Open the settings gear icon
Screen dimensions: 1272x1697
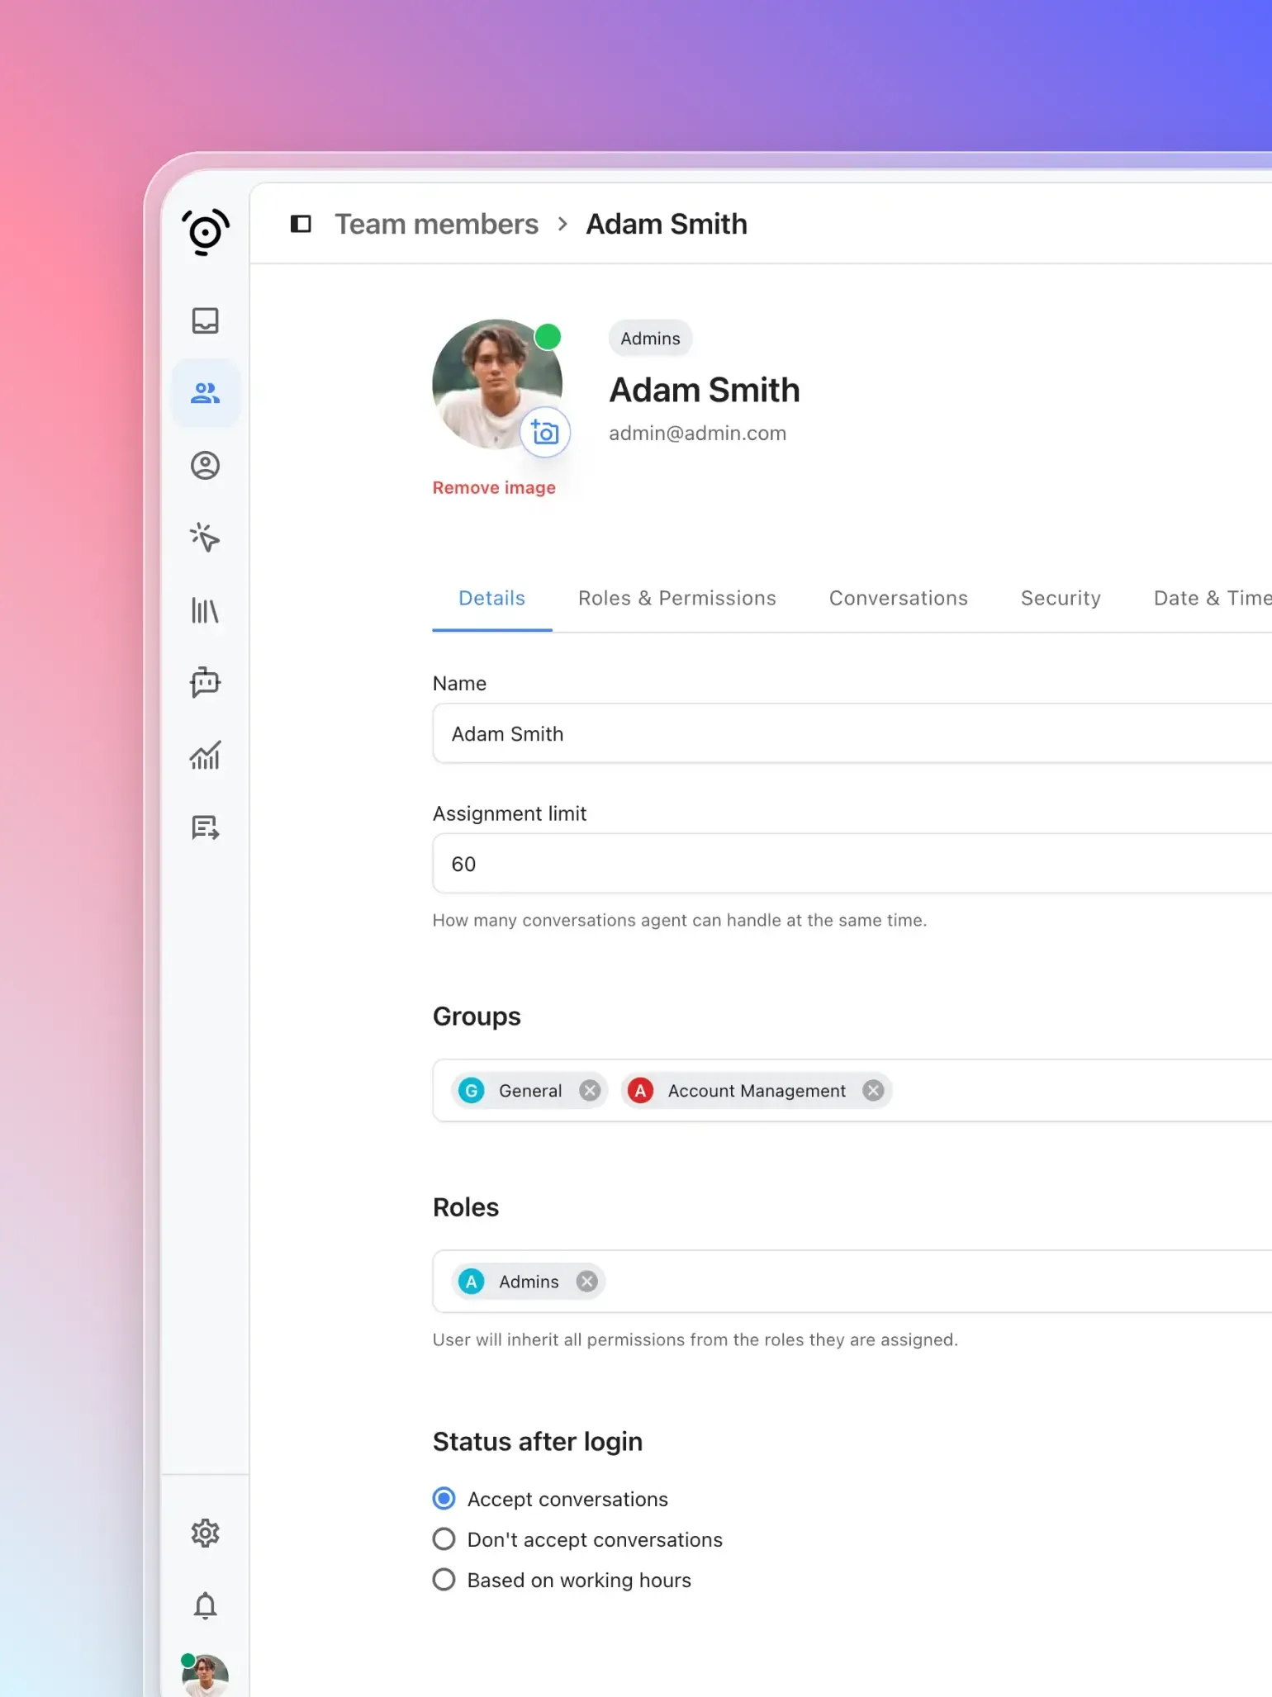205,1533
